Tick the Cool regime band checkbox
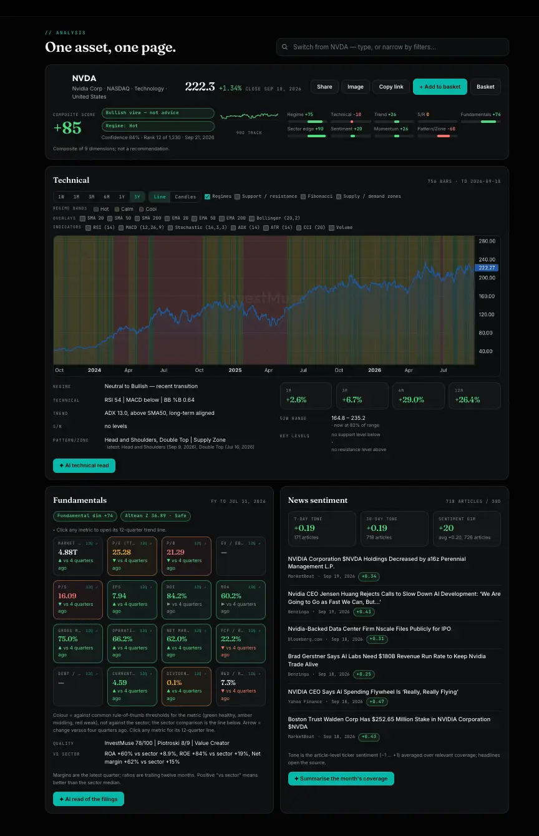 tap(142, 209)
